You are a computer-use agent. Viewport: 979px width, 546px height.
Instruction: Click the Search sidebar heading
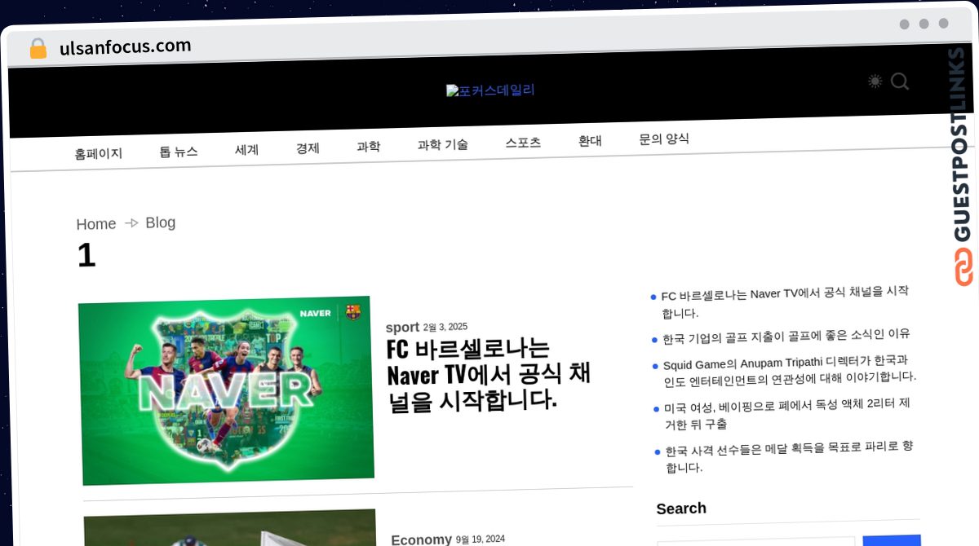(681, 509)
